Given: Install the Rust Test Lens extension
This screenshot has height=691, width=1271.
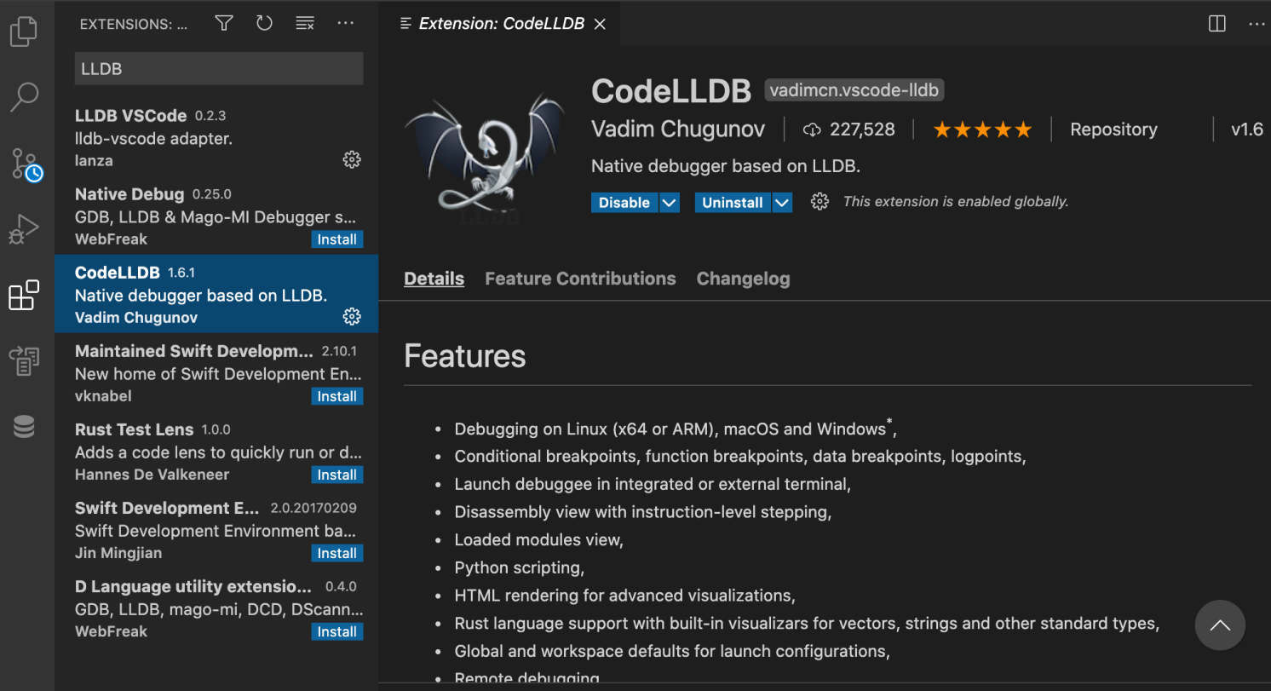Looking at the screenshot, I should (x=337, y=475).
